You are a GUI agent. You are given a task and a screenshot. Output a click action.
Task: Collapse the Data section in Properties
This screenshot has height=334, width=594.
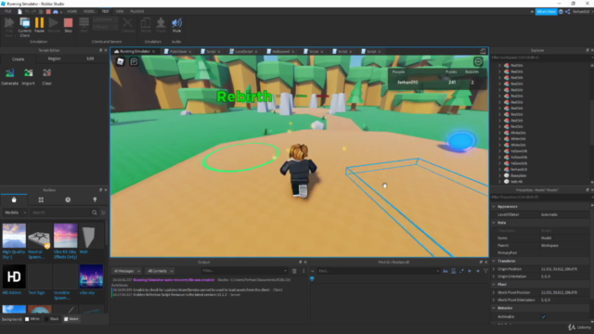coord(494,223)
